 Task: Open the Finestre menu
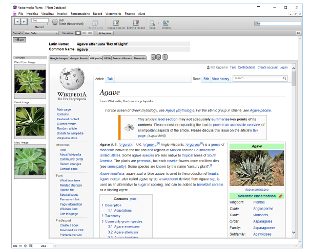click(x=130, y=14)
